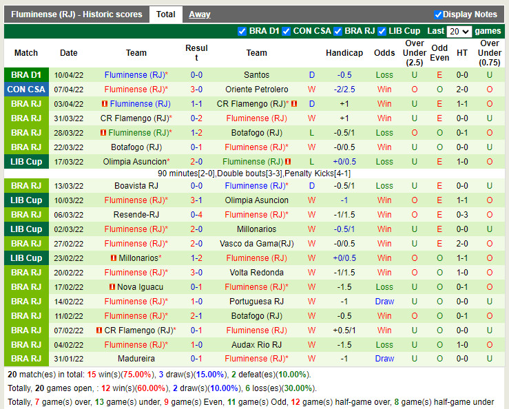The height and width of the screenshot is (409, 509).
Task: Click red card icon beside CR Flamengo on 07/02/22
Action: [x=99, y=331]
